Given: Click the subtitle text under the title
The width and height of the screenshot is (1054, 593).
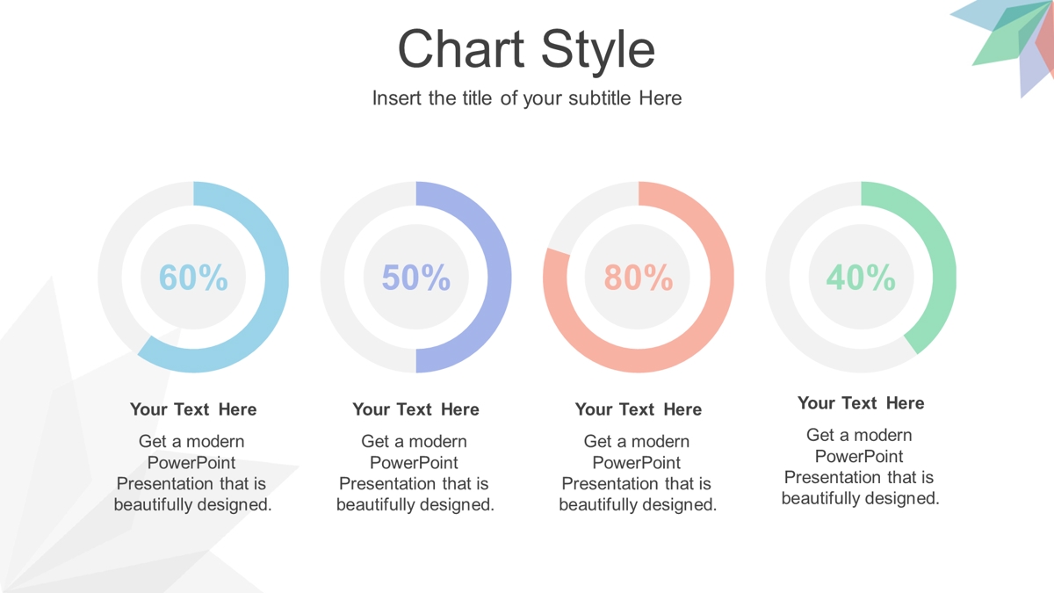Looking at the screenshot, I should pyautogui.click(x=526, y=98).
